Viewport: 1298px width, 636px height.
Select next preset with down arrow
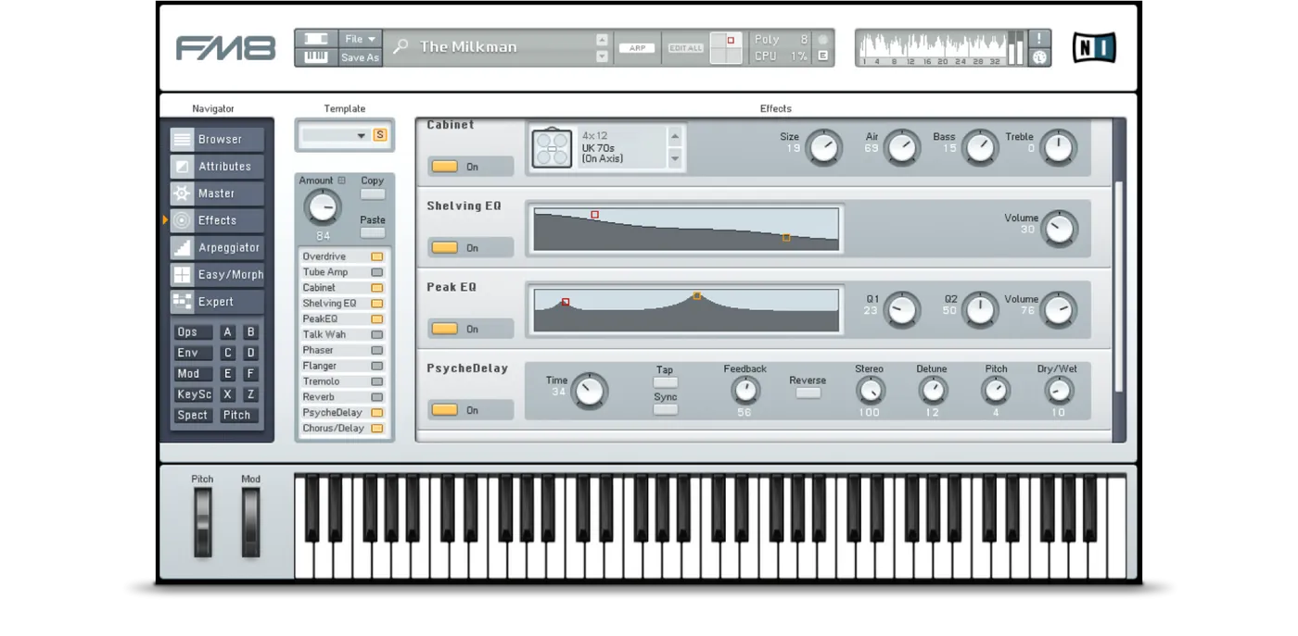click(602, 56)
